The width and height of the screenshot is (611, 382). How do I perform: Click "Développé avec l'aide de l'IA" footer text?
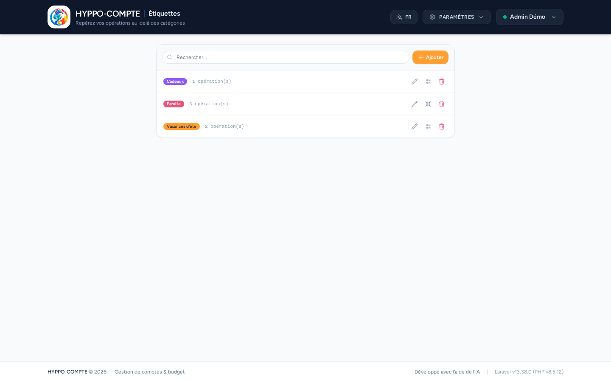click(447, 372)
